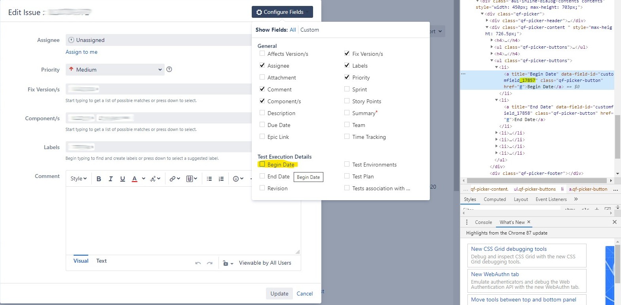Open the Style dropdown in editor
This screenshot has width=621, height=305.
tap(78, 179)
